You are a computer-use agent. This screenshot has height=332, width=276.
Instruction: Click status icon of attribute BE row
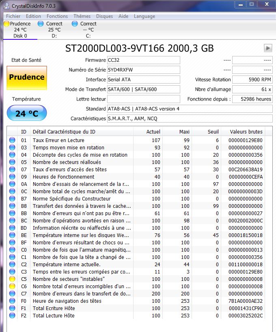[x=12, y=235]
